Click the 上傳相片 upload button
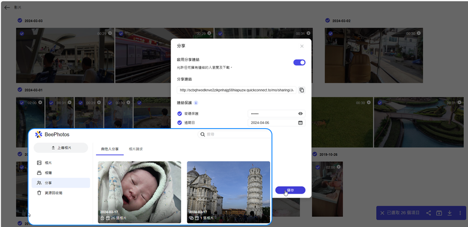The image size is (468, 227). click(x=61, y=148)
